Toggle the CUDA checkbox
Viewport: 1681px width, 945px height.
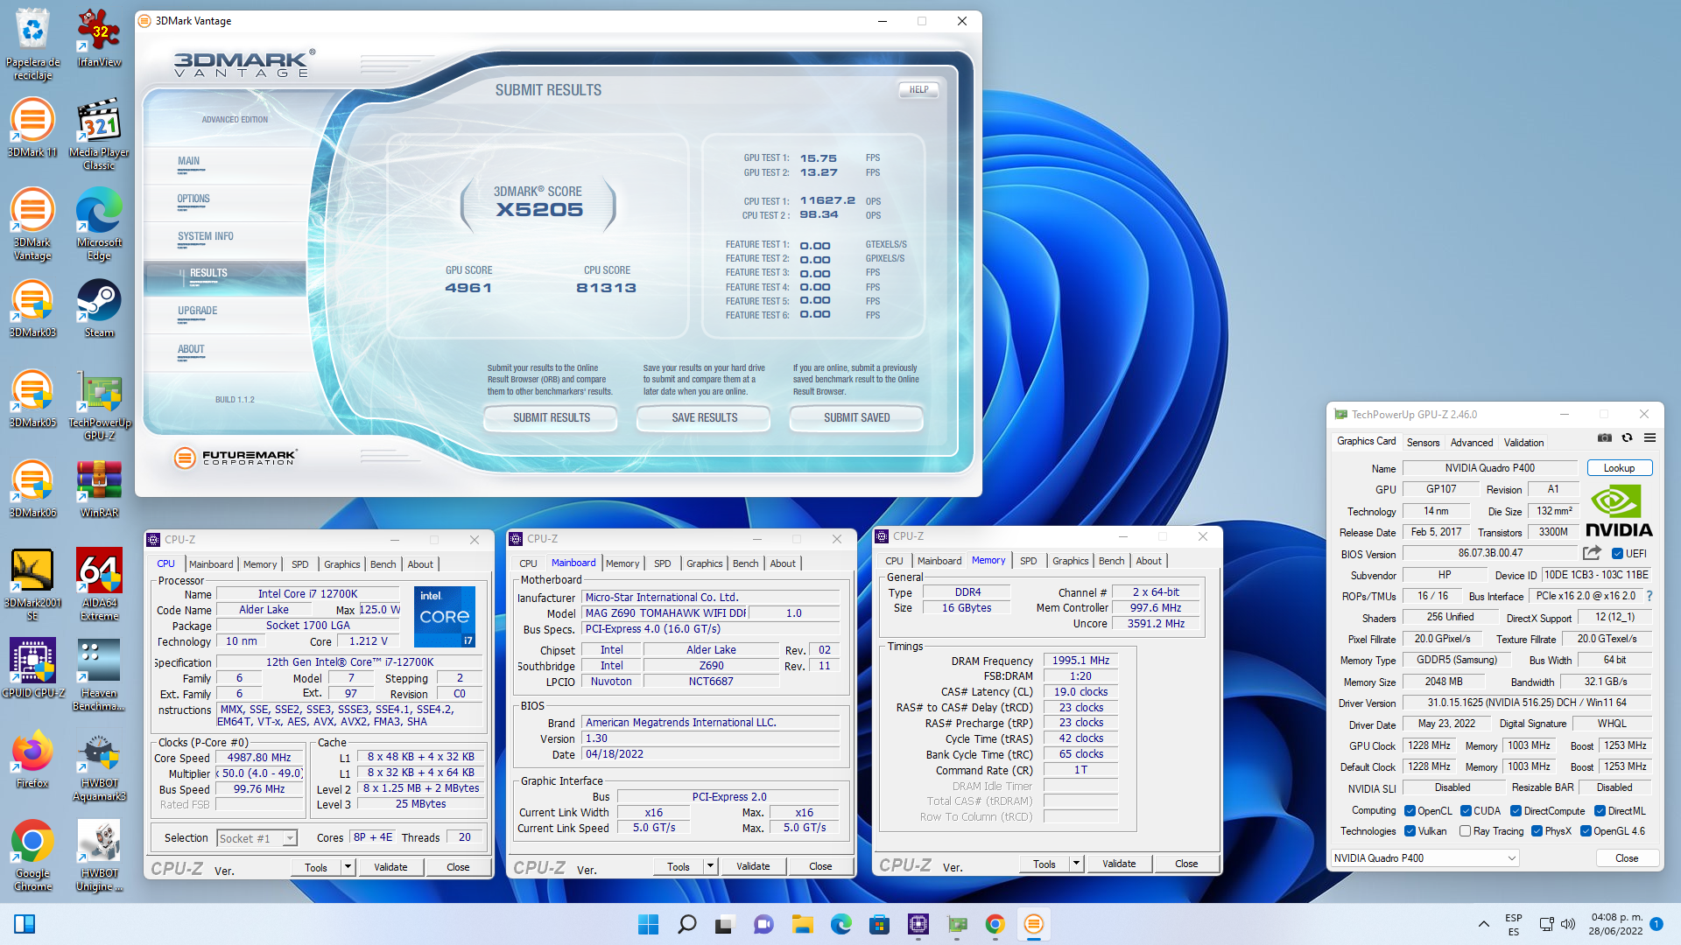tap(1466, 811)
